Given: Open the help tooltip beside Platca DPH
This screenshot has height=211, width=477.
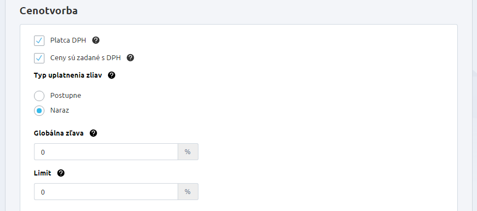Looking at the screenshot, I should (96, 40).
